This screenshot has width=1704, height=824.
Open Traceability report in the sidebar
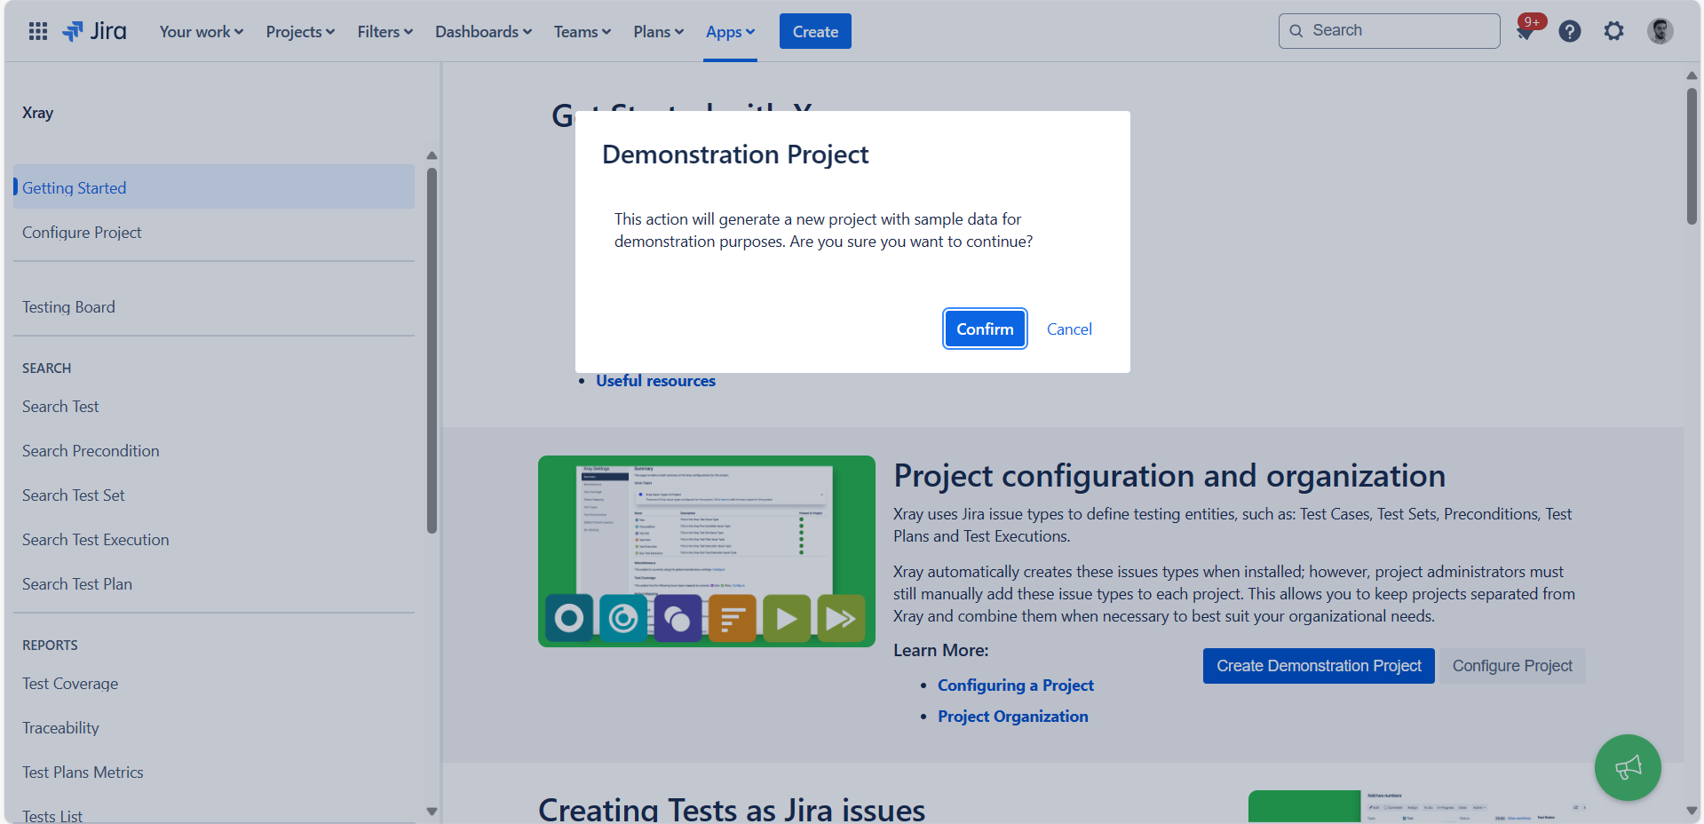click(214, 727)
